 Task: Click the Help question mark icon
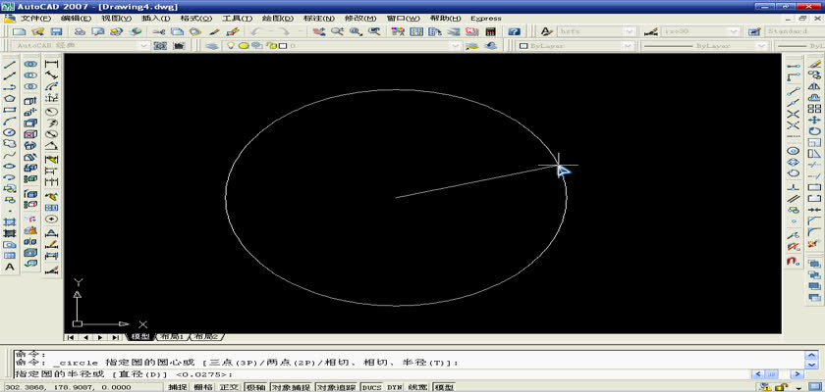513,31
